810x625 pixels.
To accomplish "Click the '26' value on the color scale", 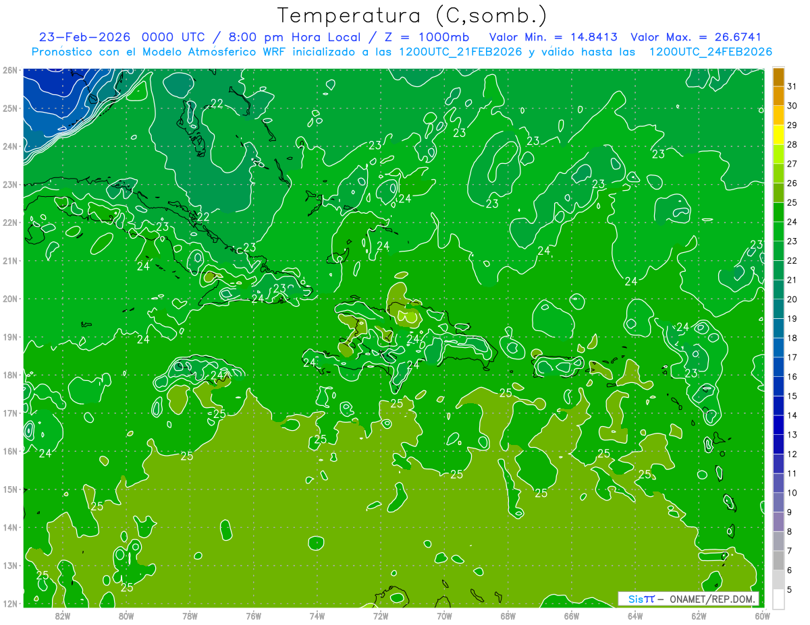I will pyautogui.click(x=792, y=183).
